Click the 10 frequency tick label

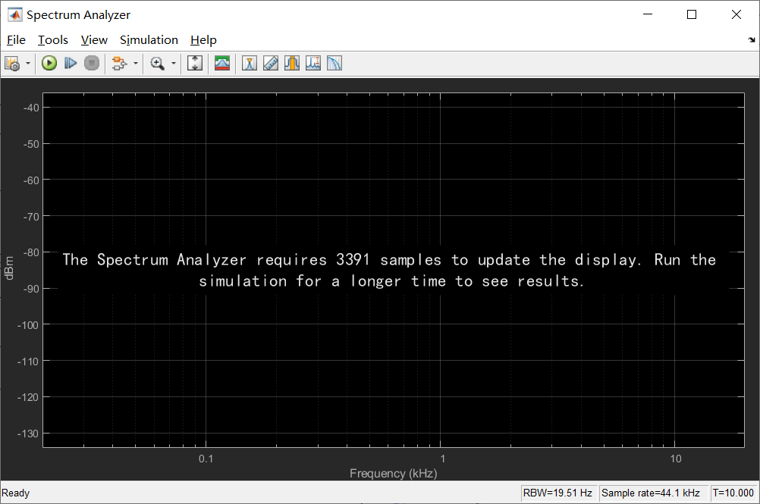pos(676,459)
